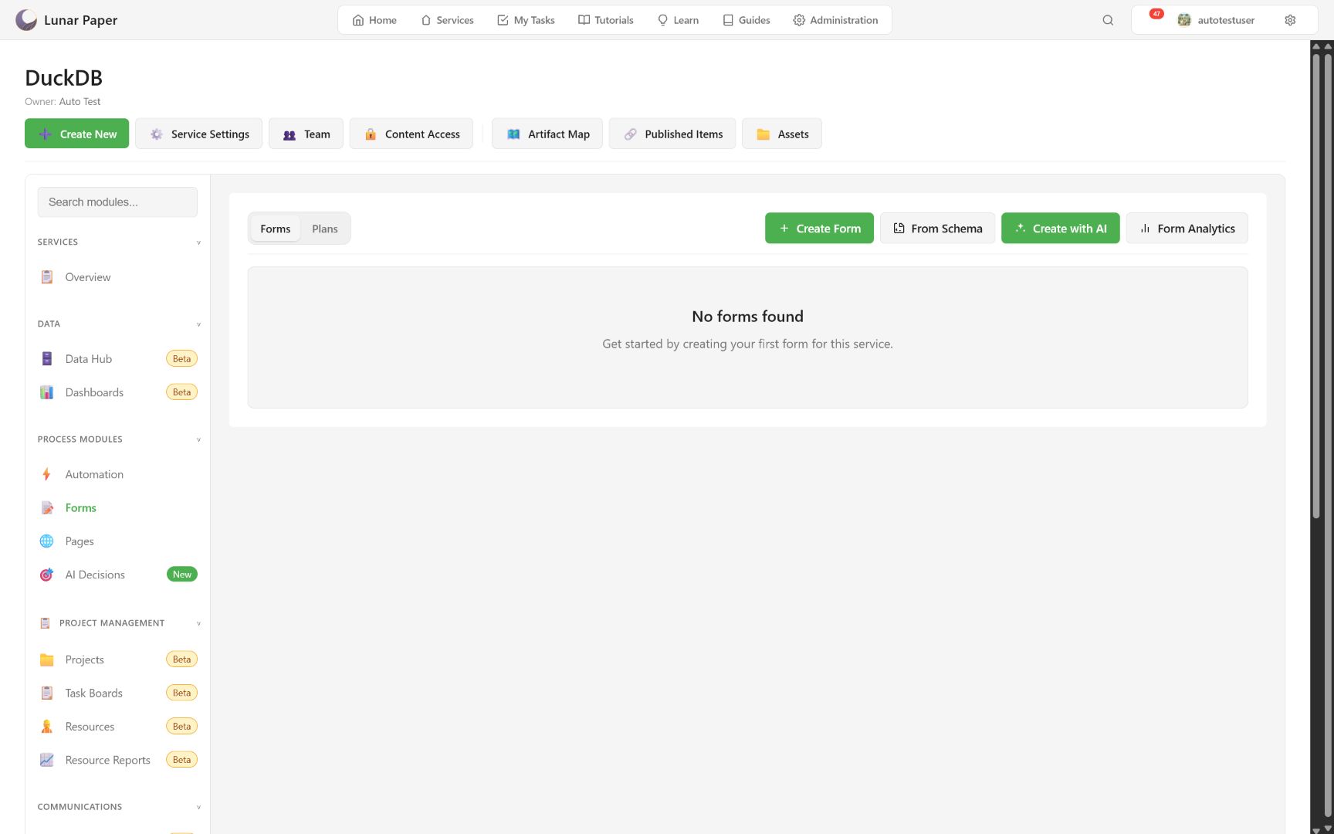1334x834 pixels.
Task: Click the Data Hub database icon
Action: [47, 359]
